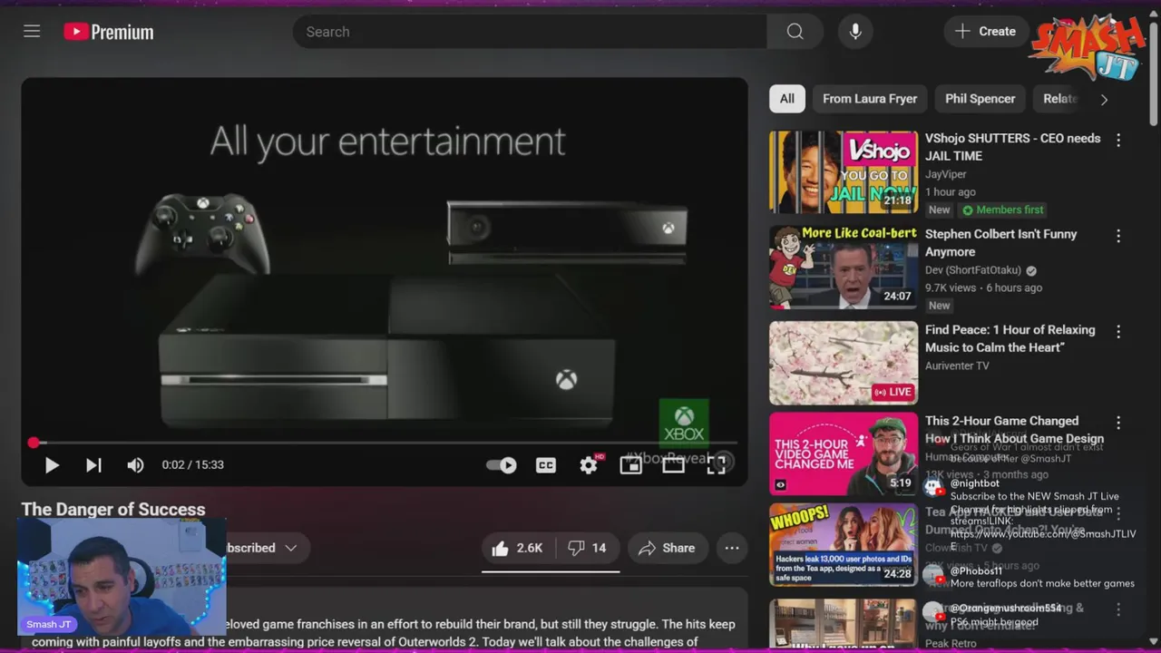The height and width of the screenshot is (653, 1161).
Task: Go to YouTube Premium home logo
Action: click(x=109, y=32)
